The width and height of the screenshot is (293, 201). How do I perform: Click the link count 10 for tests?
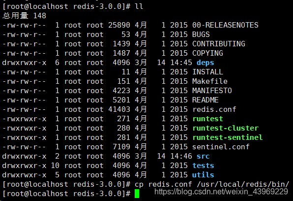pyautogui.click(x=55, y=166)
